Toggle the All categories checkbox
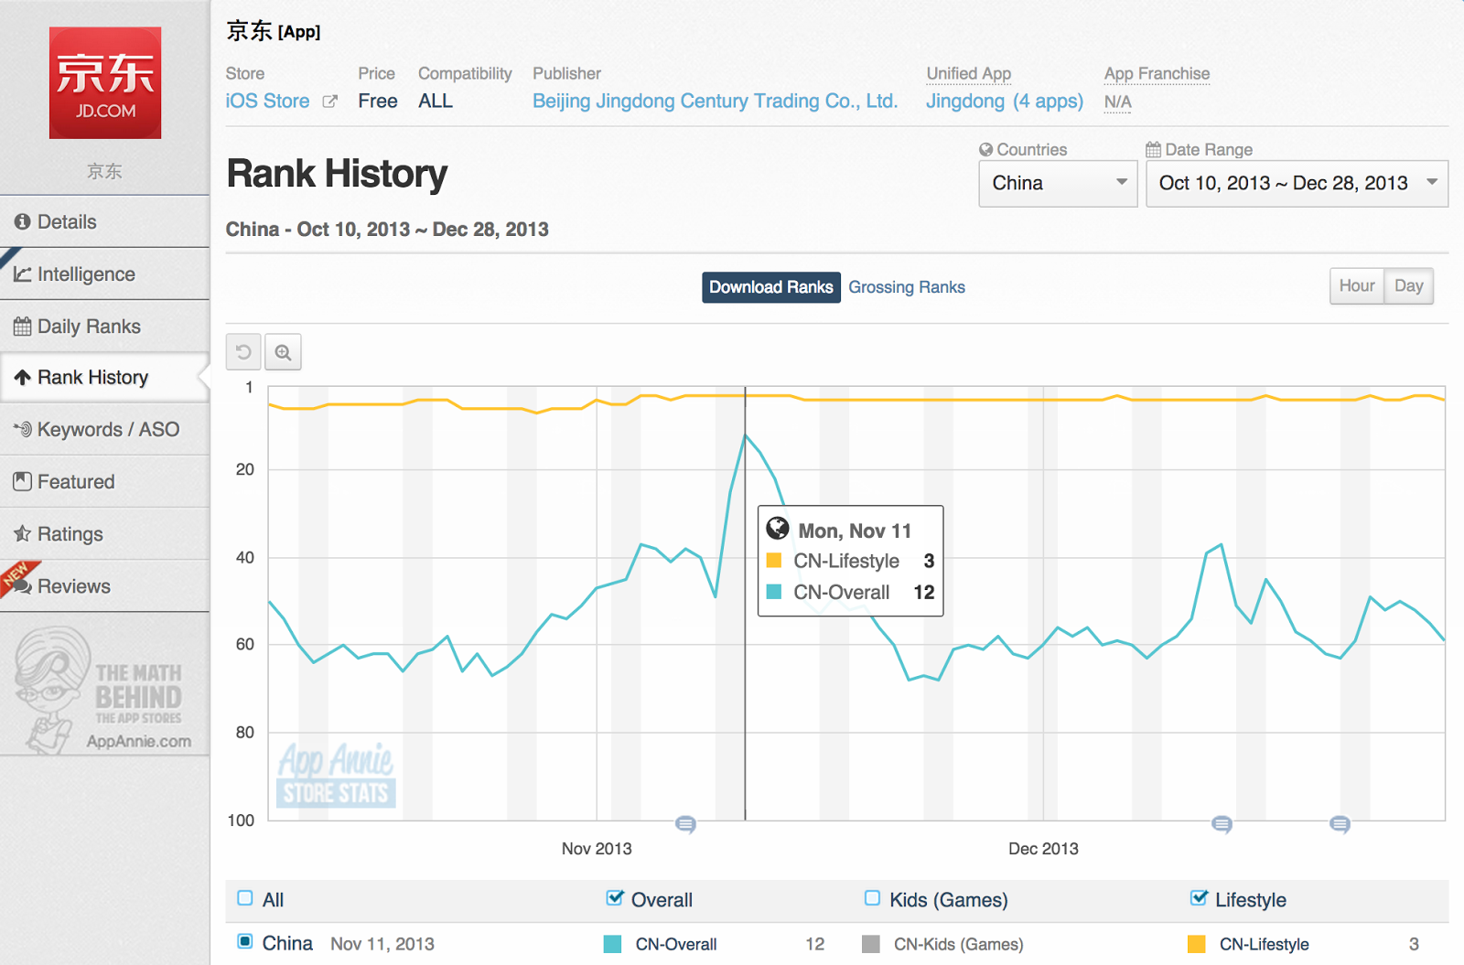 coord(245,898)
